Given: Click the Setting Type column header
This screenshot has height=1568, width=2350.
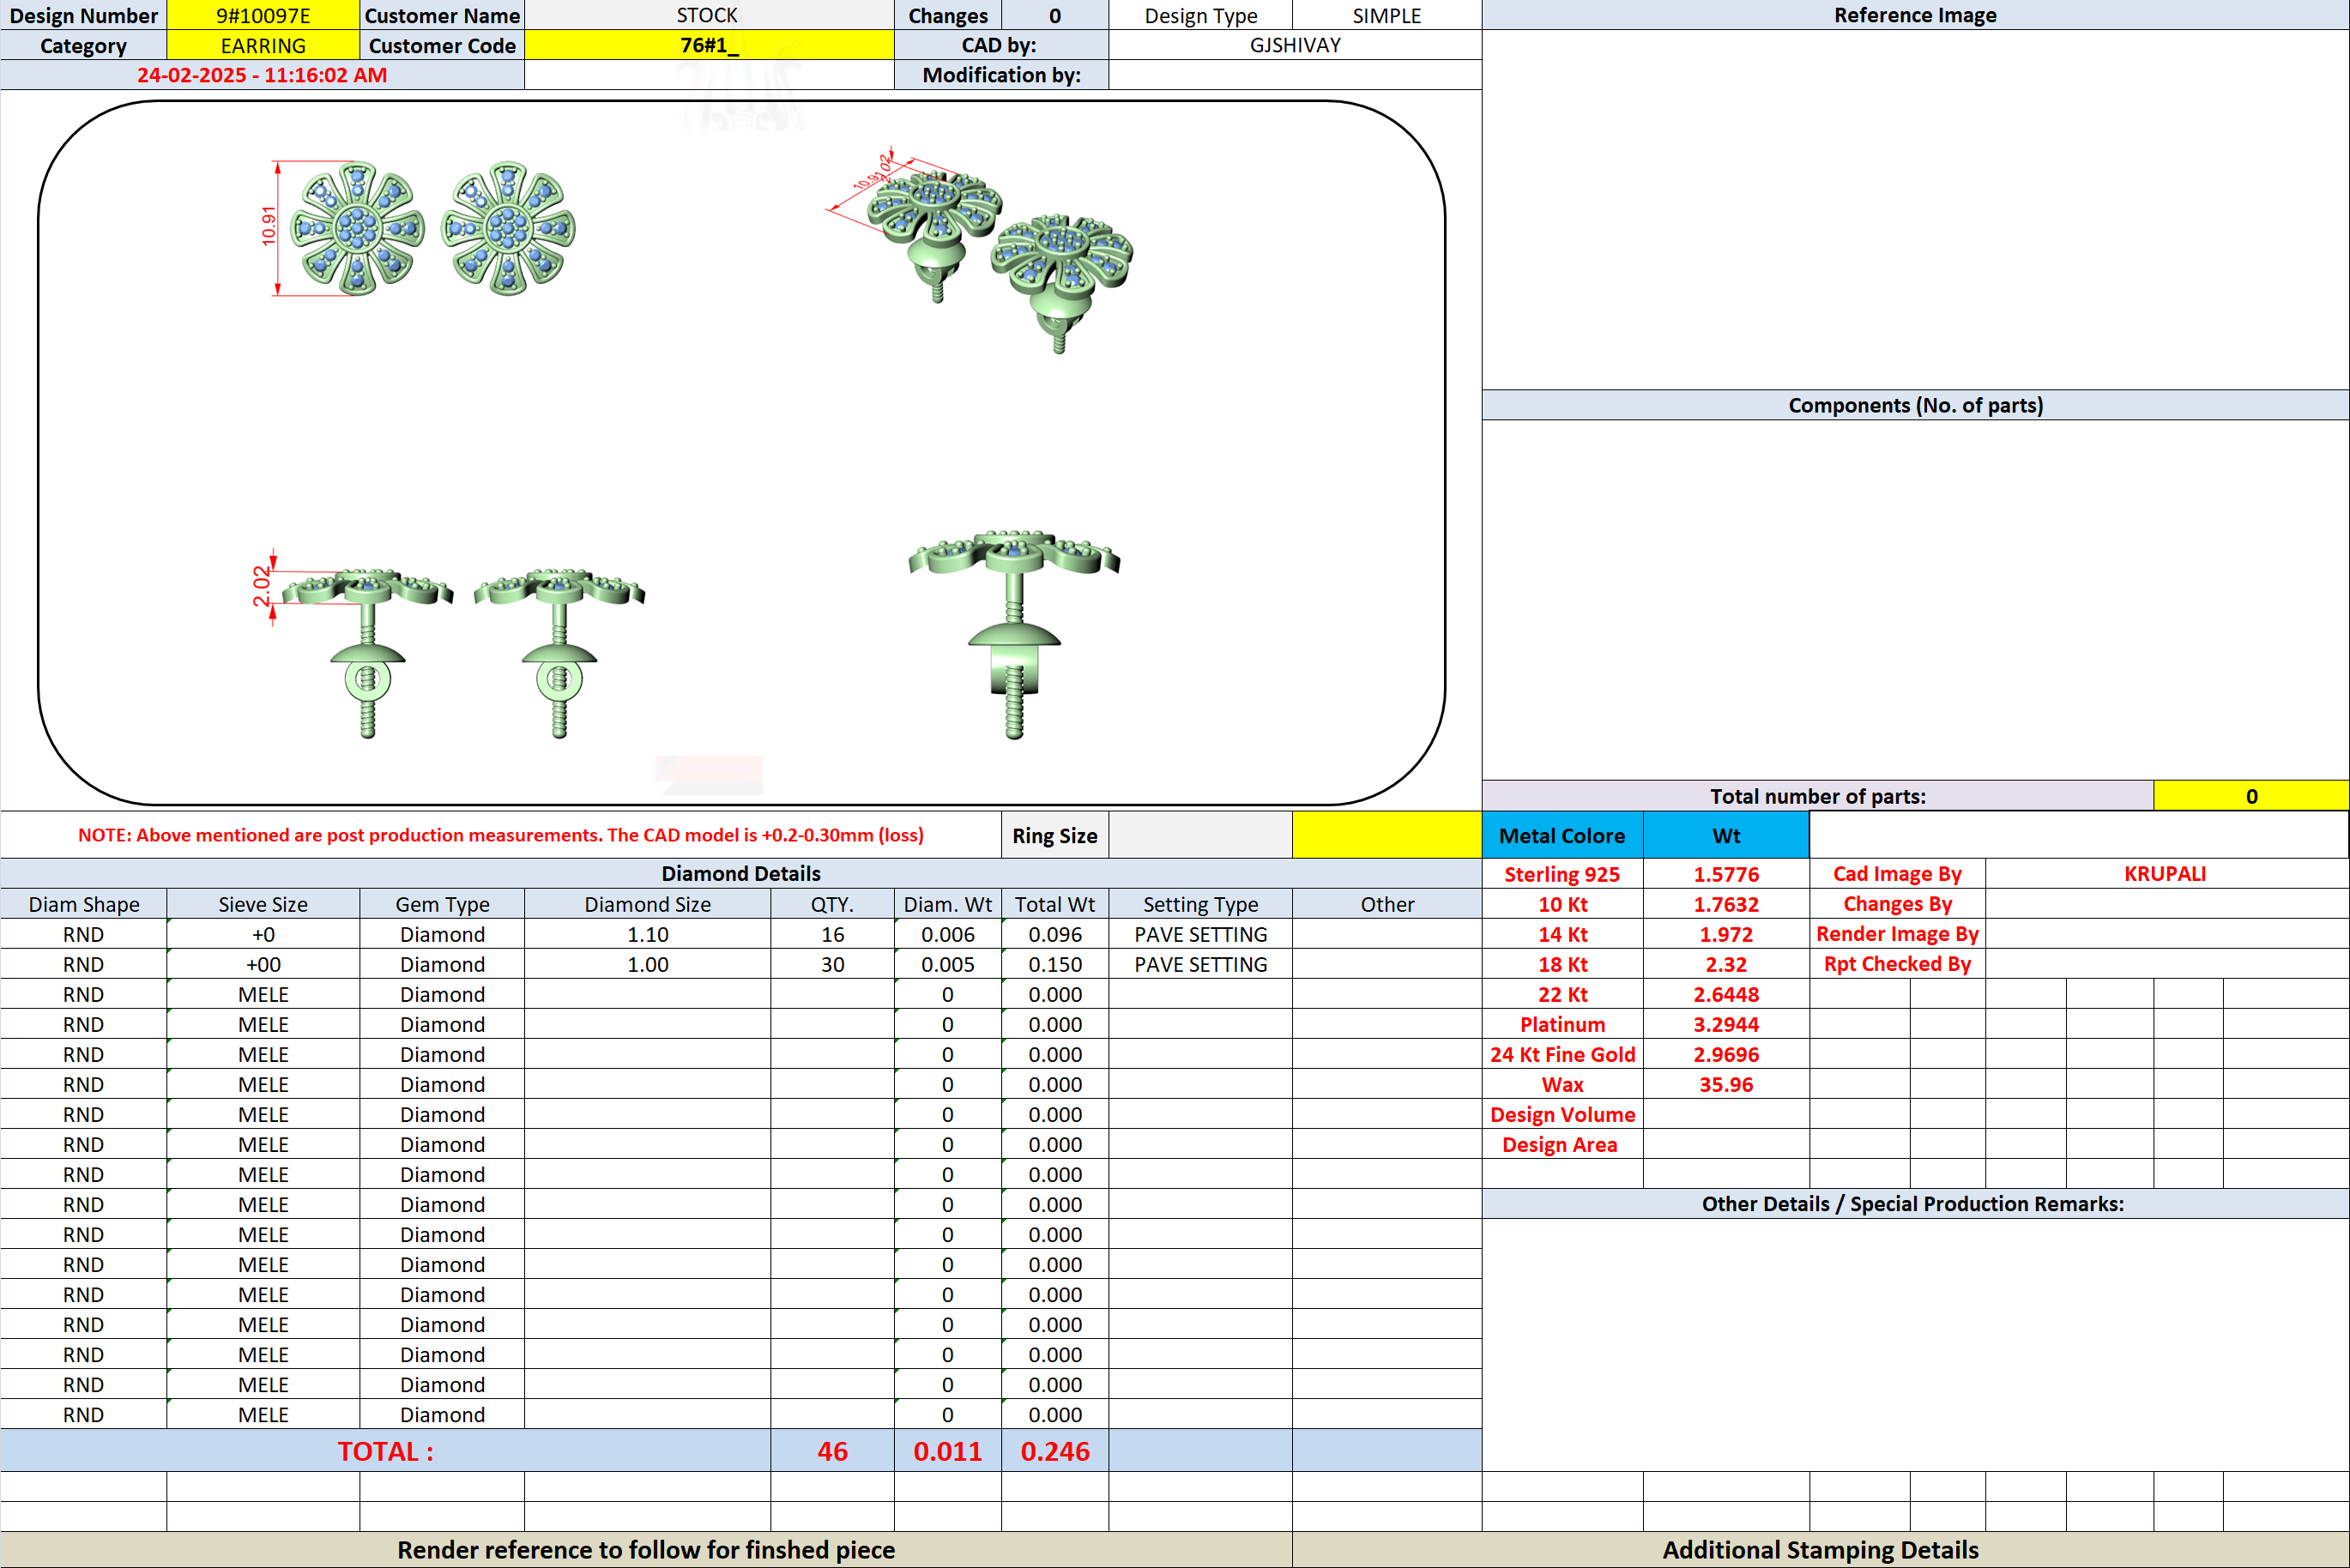Looking at the screenshot, I should coord(1200,904).
